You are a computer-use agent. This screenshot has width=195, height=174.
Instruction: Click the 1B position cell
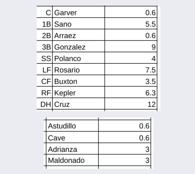coord(45,24)
